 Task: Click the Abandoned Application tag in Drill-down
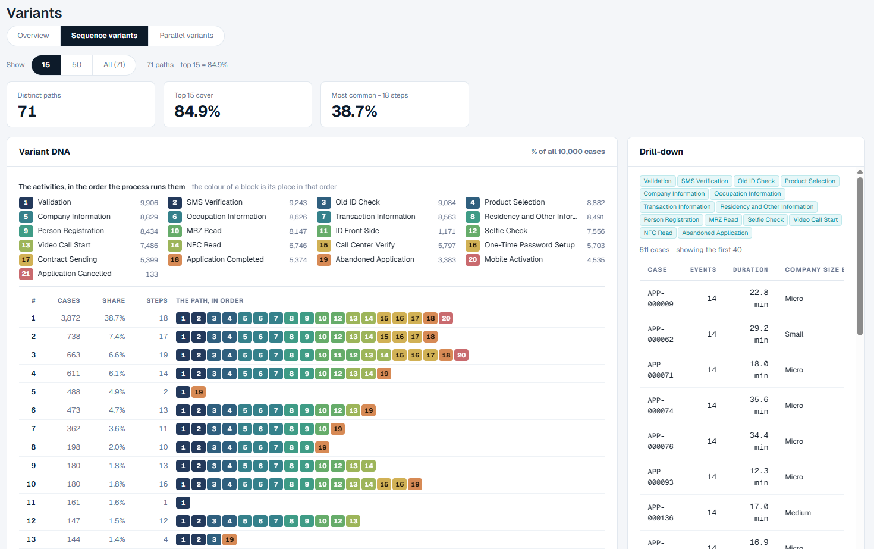pyautogui.click(x=715, y=233)
